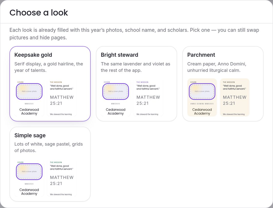Click the Parchment description text
The height and width of the screenshot is (208, 273).
coord(217,67)
